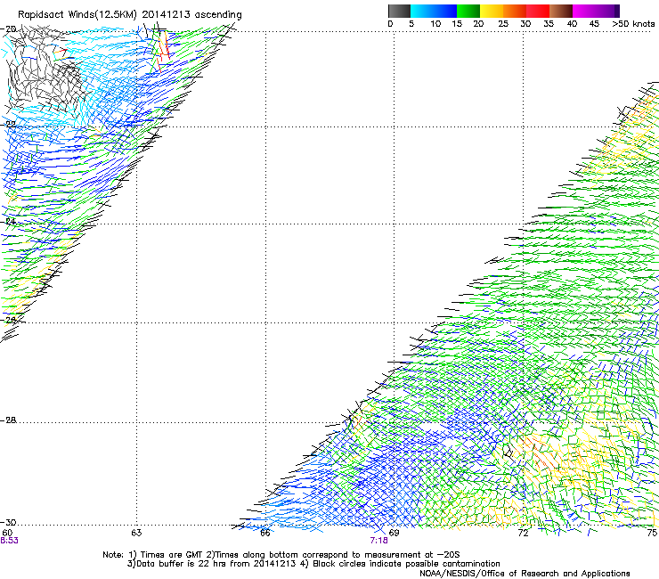
Task: Click the longitude label '63'
Action: (x=136, y=533)
